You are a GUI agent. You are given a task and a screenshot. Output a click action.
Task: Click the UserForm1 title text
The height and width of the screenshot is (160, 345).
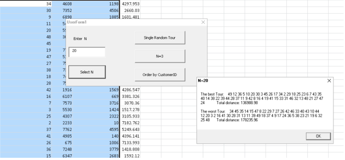[x=77, y=22]
